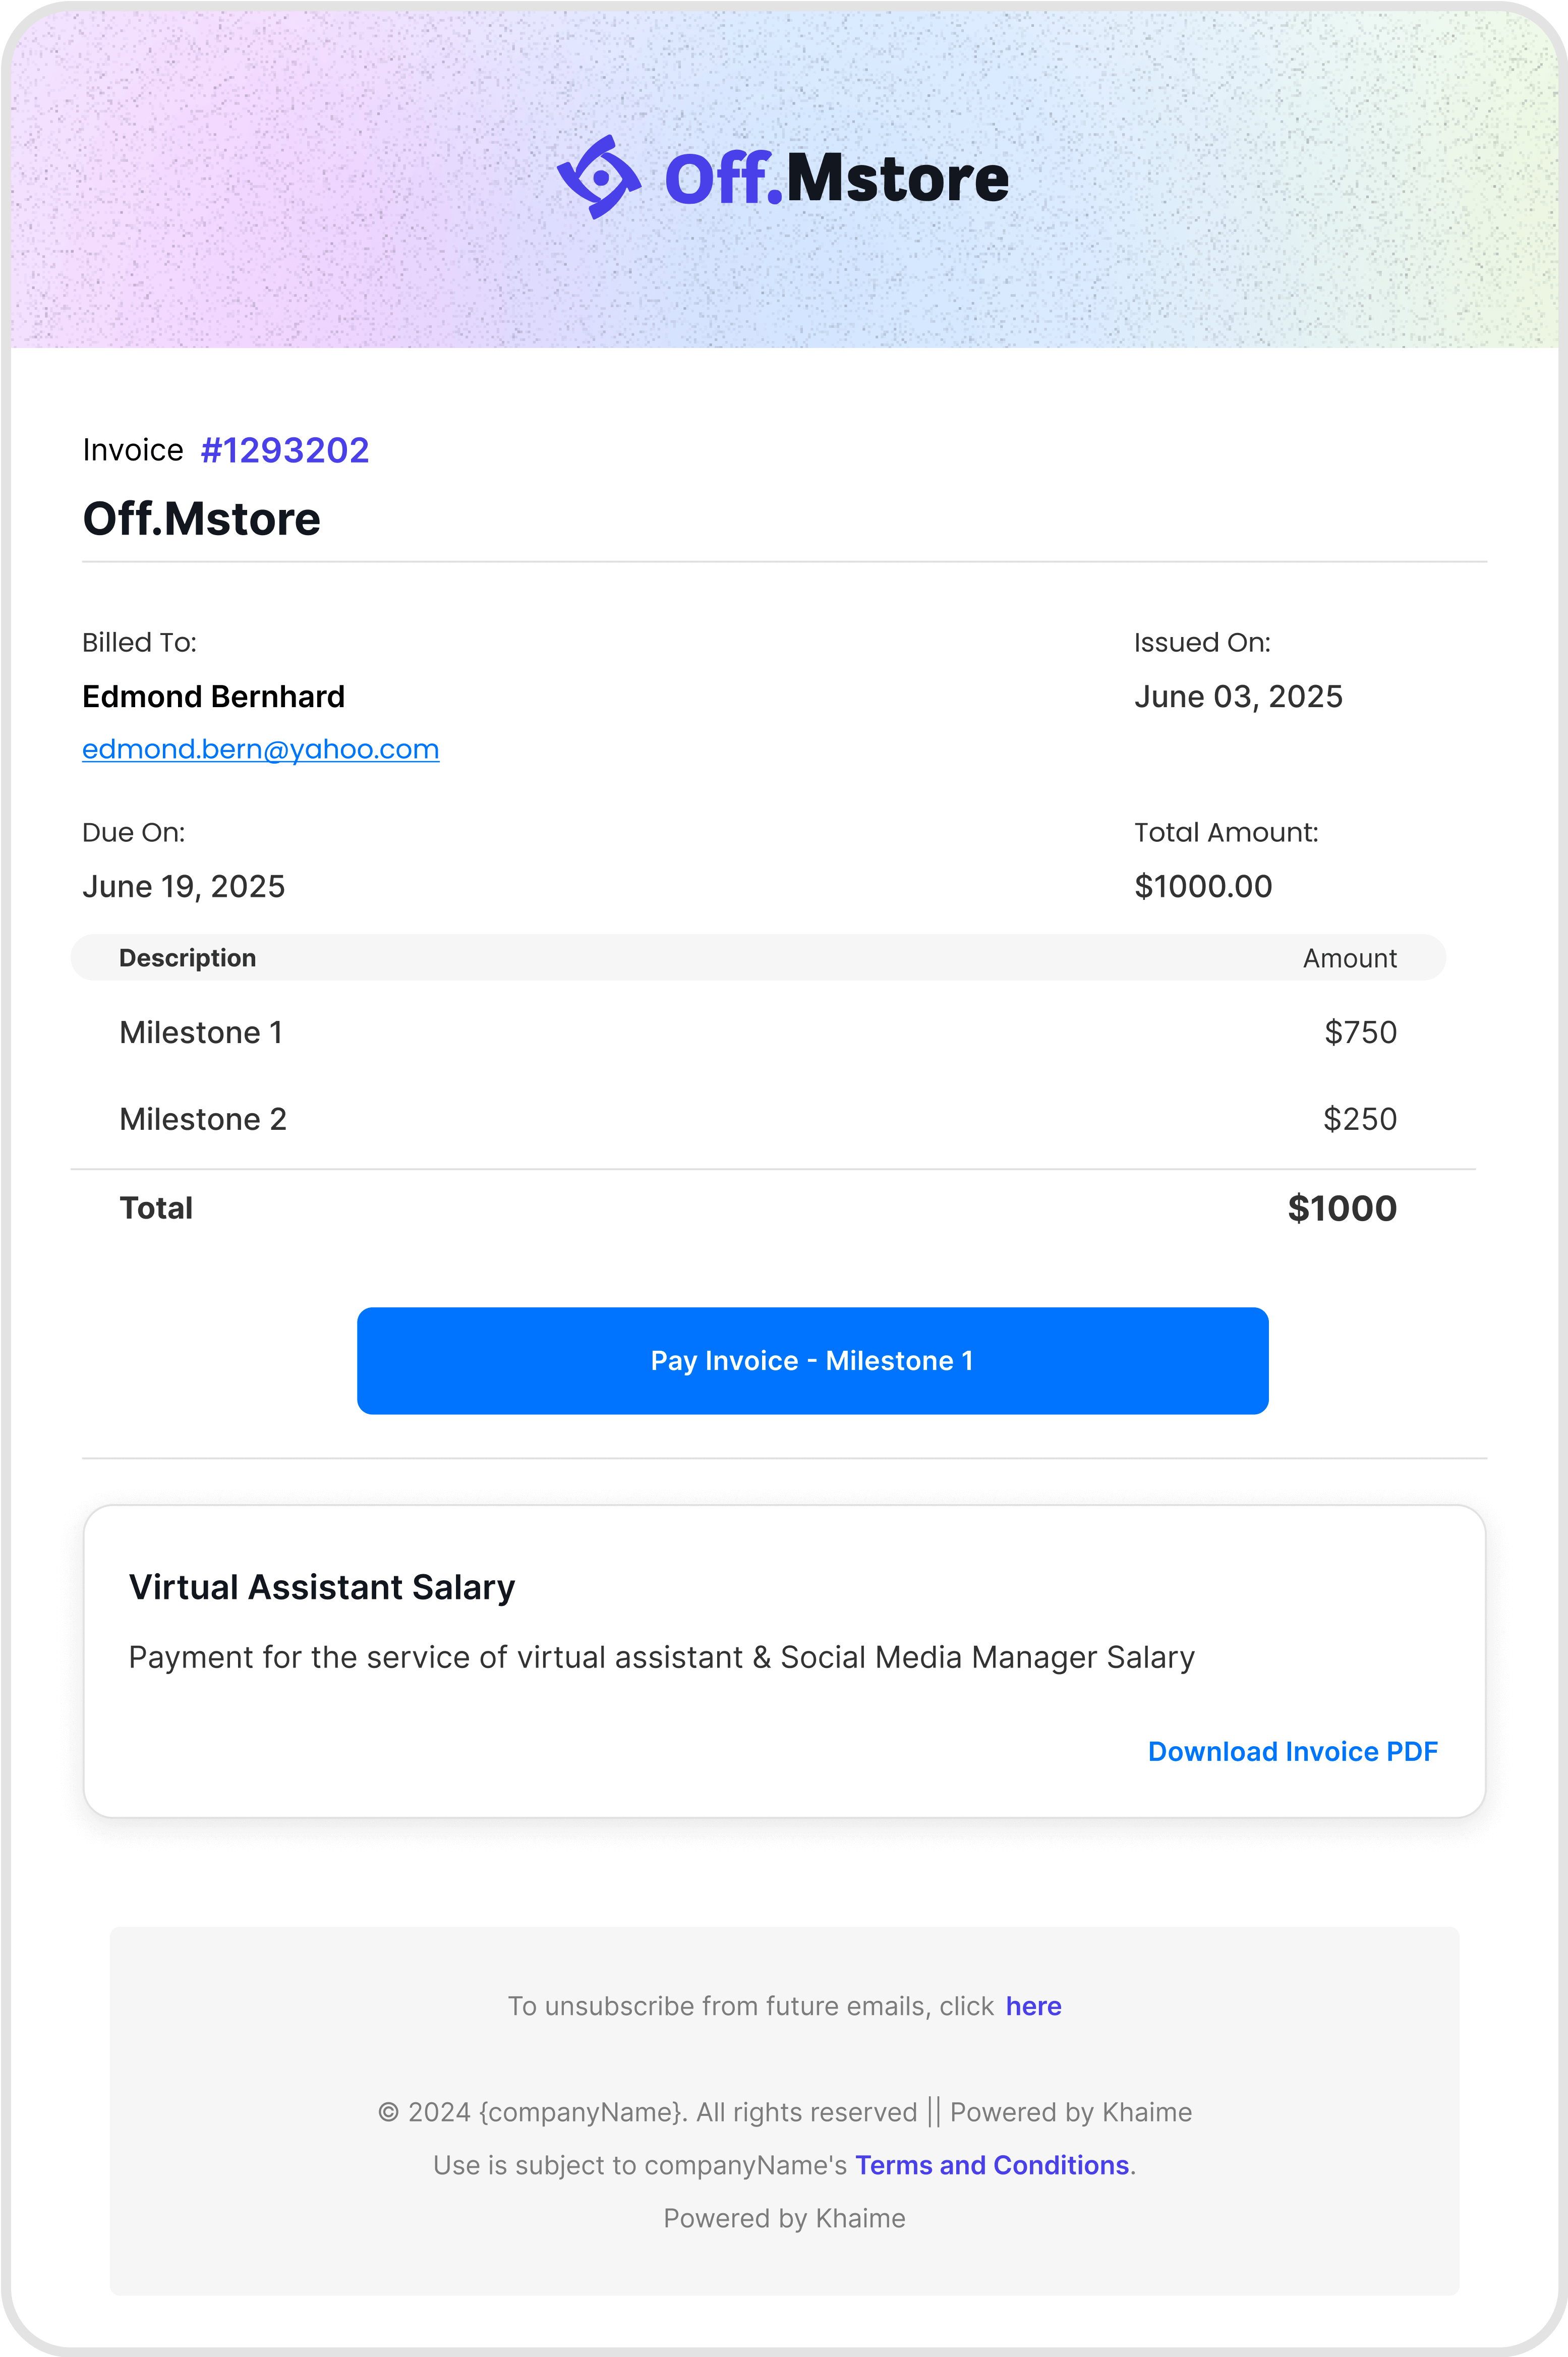
Task: Click the Issued On: label
Action: point(1202,642)
